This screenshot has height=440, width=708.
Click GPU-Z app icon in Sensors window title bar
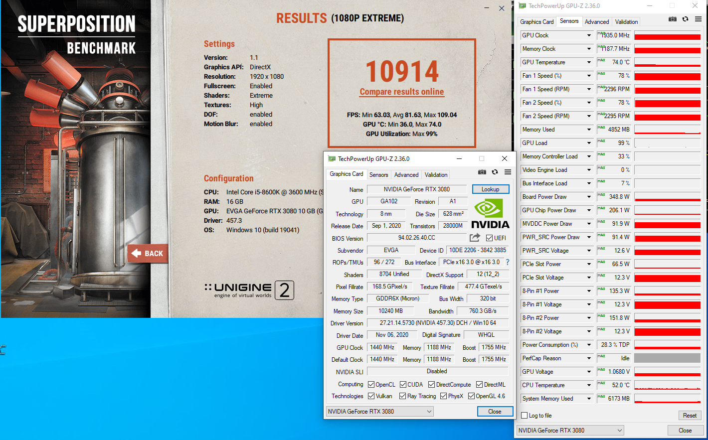coord(522,6)
